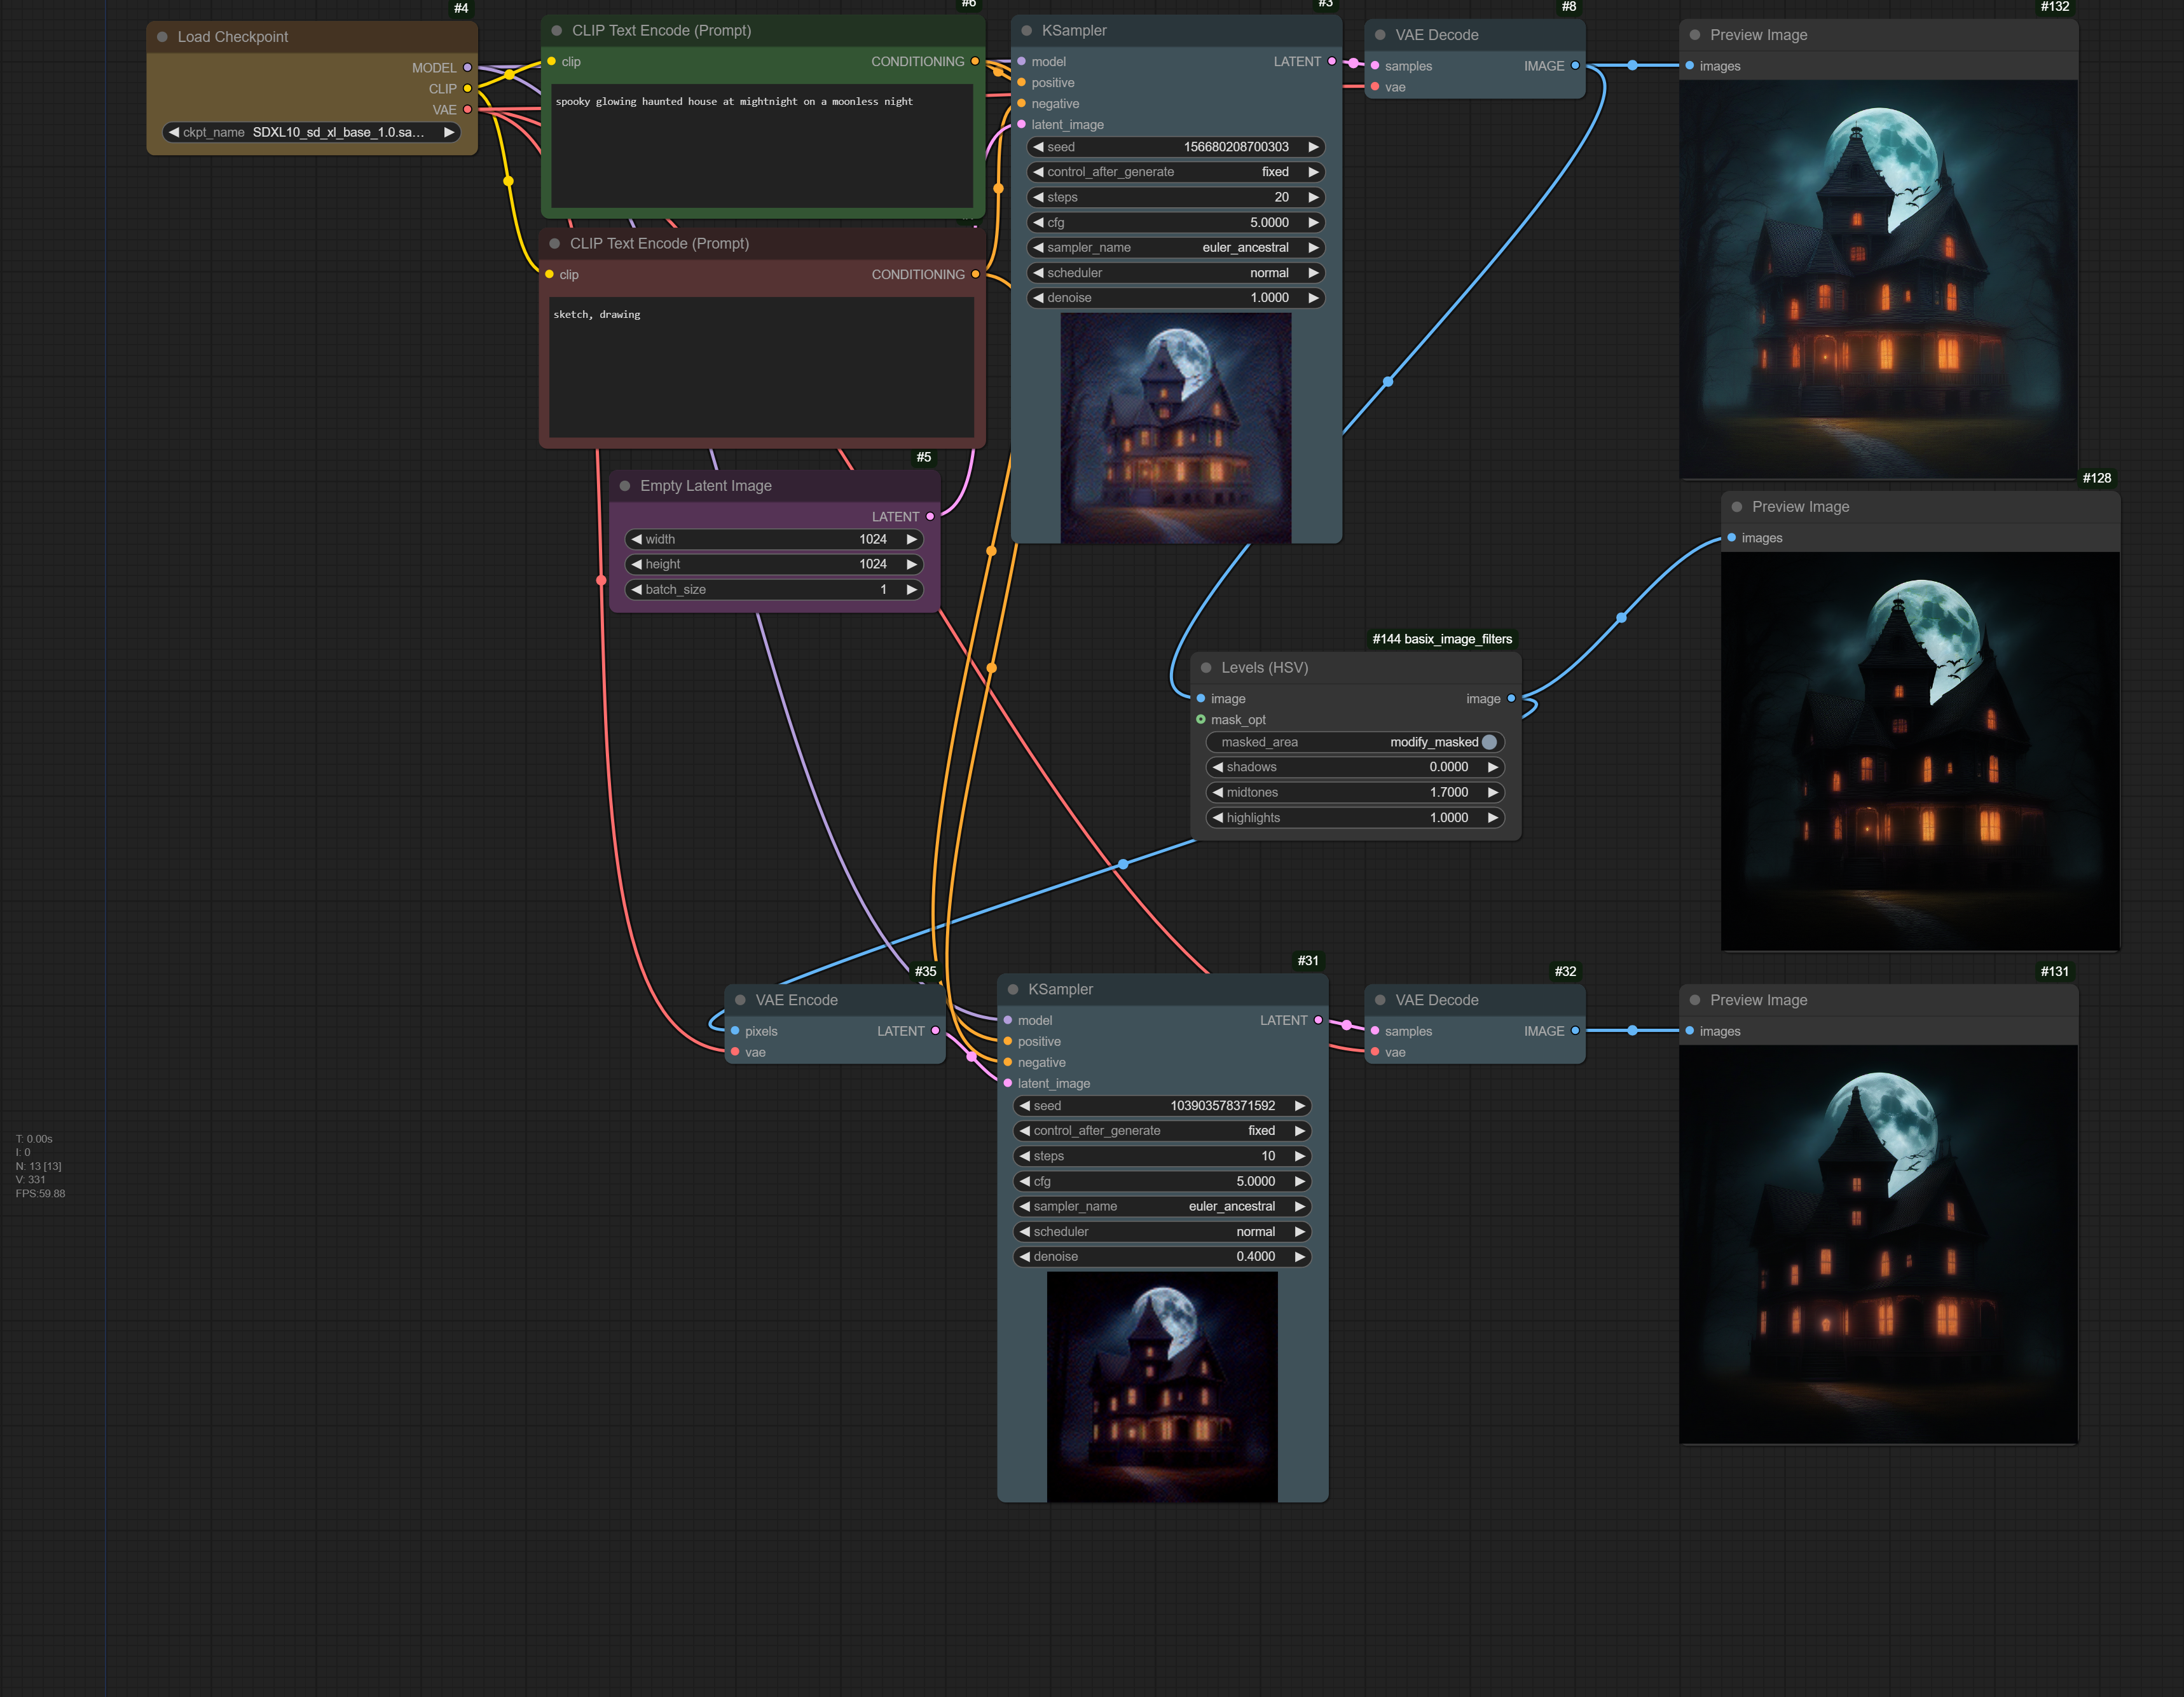Open scheduler dropdown in lower KSampler
This screenshot has height=1697, width=2184.
(1161, 1232)
